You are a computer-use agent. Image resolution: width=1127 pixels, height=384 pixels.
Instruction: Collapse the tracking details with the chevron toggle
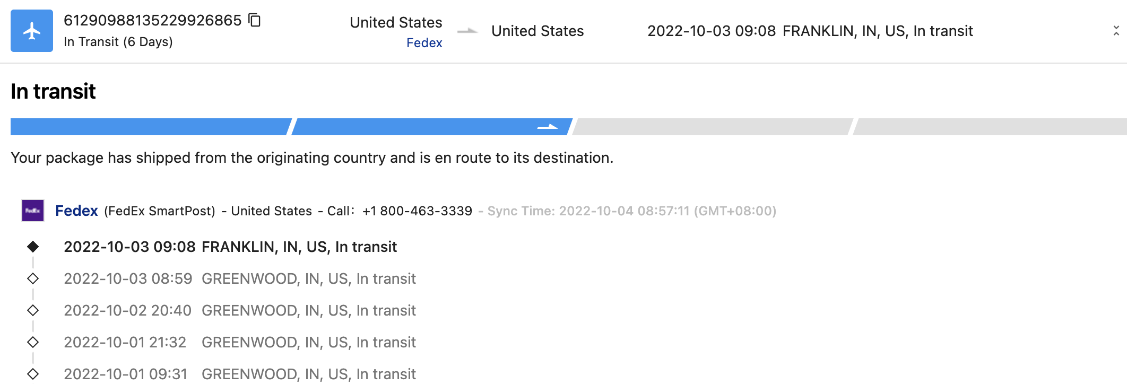[x=1116, y=31]
